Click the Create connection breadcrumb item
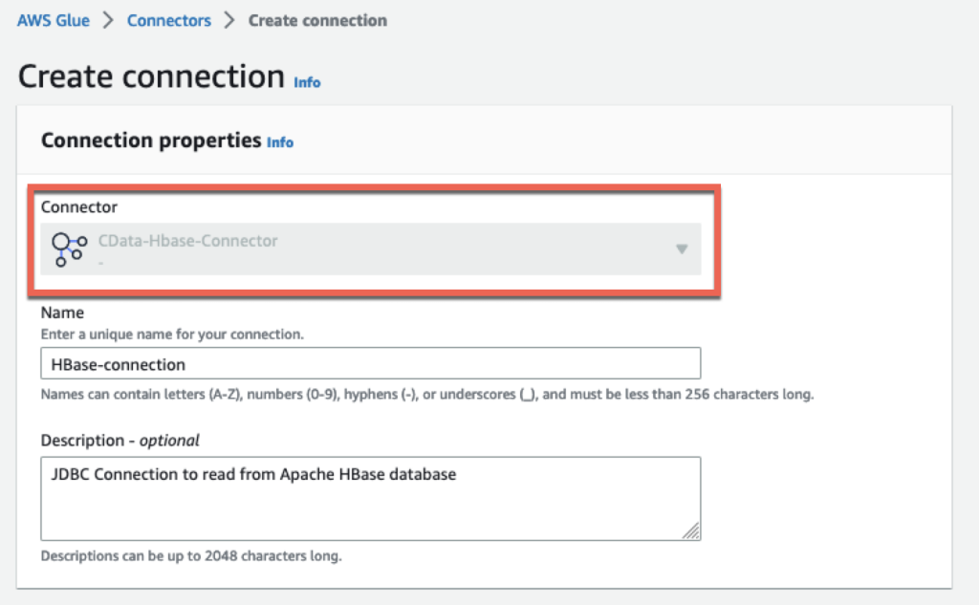 coord(317,20)
